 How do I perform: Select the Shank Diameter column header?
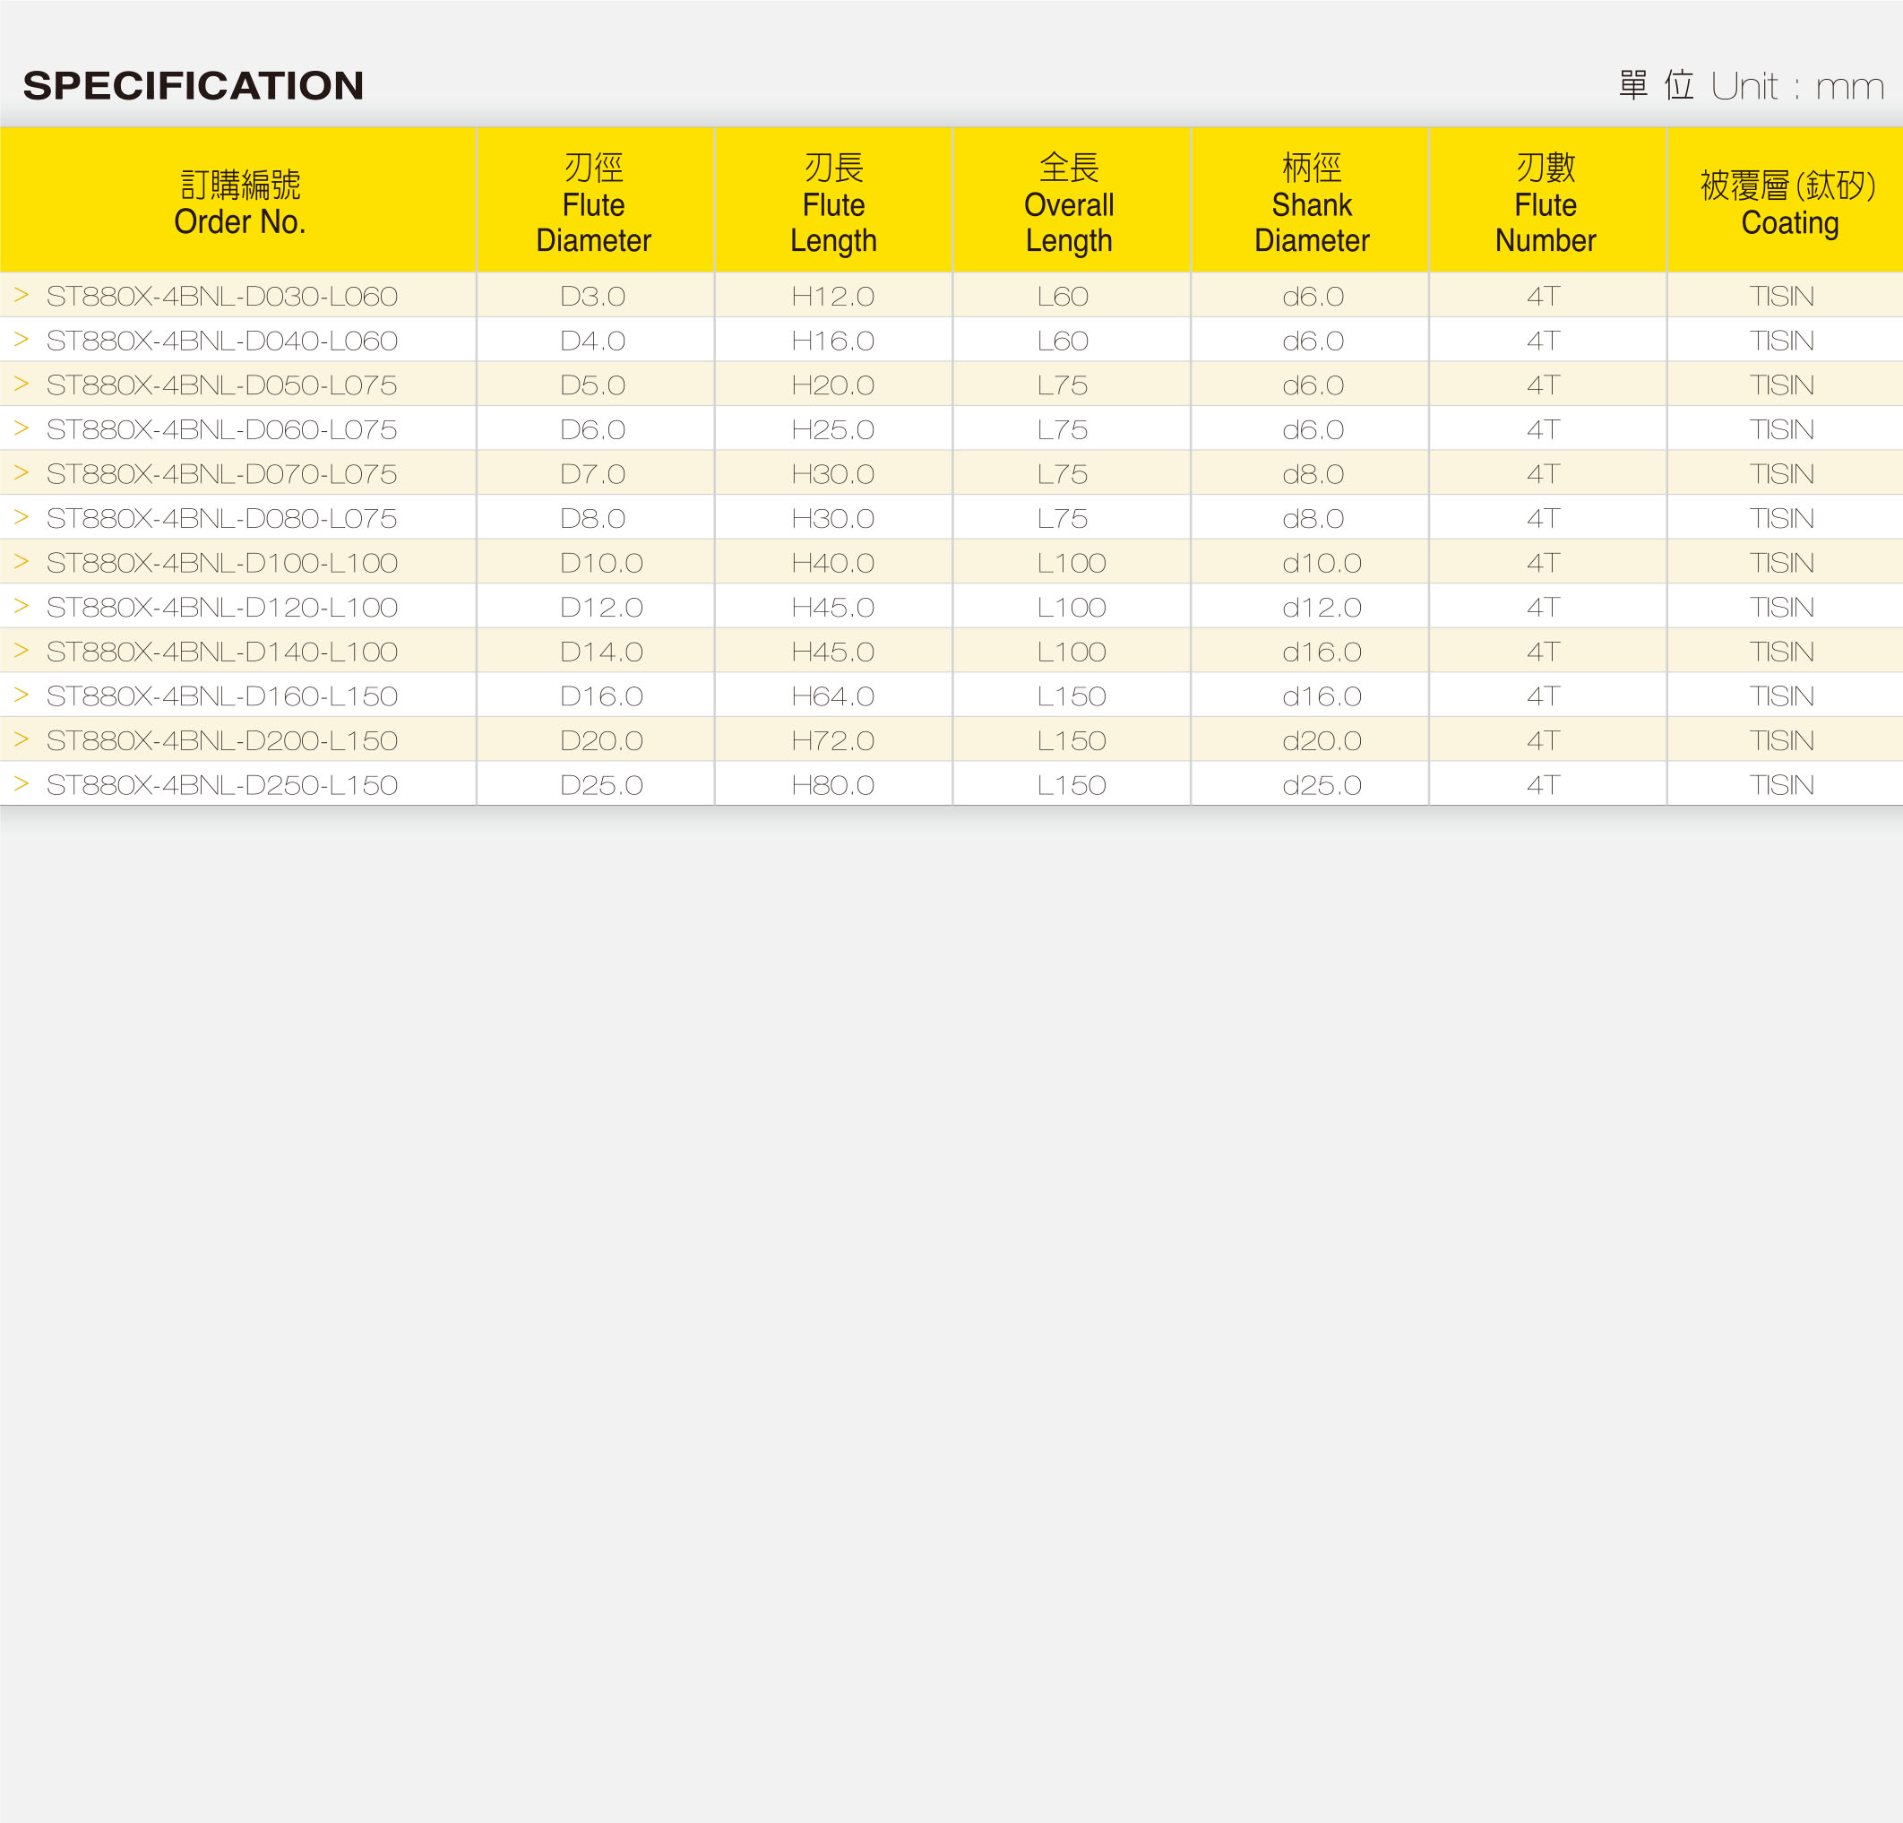click(x=1310, y=201)
